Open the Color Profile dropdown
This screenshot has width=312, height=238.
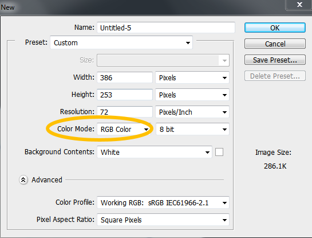pyautogui.click(x=163, y=202)
